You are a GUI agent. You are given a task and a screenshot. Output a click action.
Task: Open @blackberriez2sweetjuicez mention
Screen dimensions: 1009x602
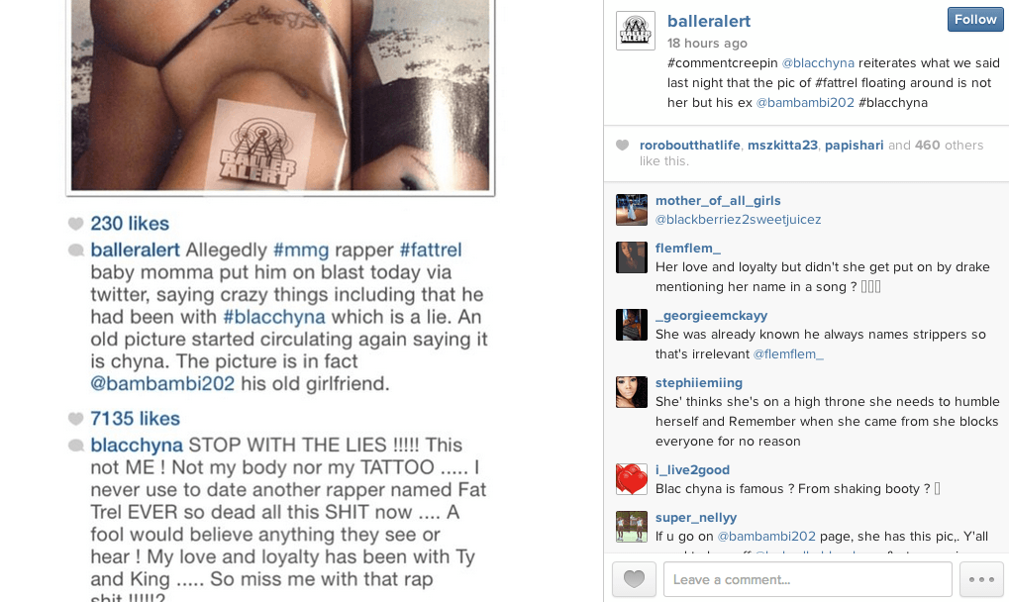tap(738, 220)
